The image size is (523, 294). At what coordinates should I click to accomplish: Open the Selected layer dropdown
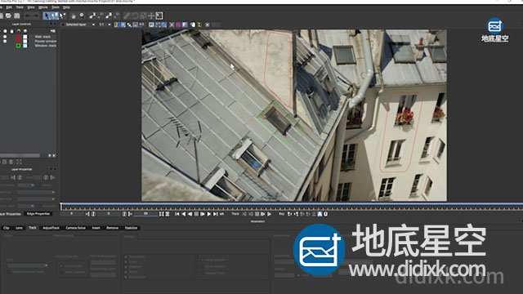click(x=78, y=24)
